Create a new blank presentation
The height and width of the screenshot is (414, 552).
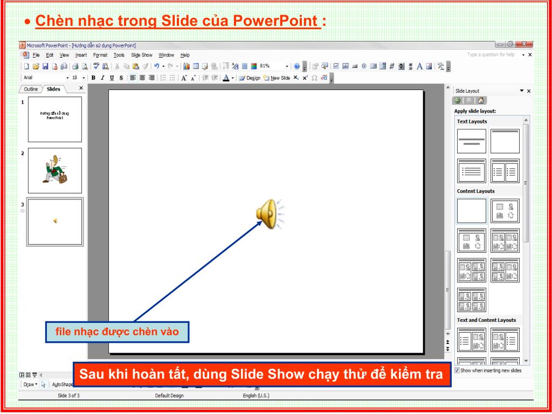point(27,66)
